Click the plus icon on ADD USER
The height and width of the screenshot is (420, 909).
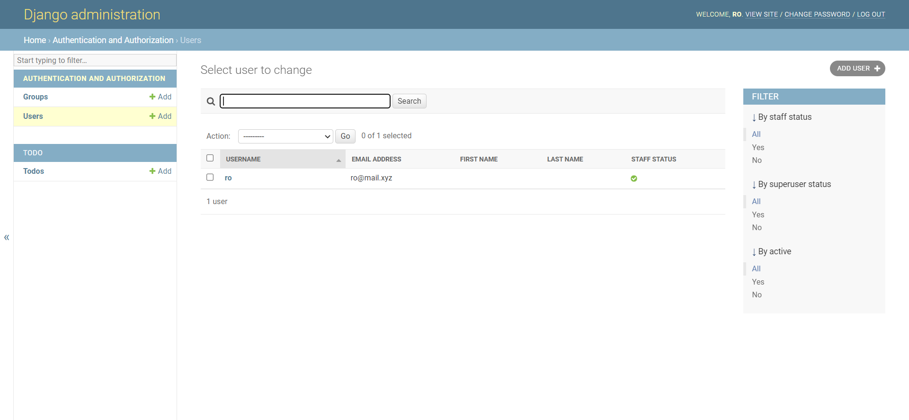coord(877,69)
